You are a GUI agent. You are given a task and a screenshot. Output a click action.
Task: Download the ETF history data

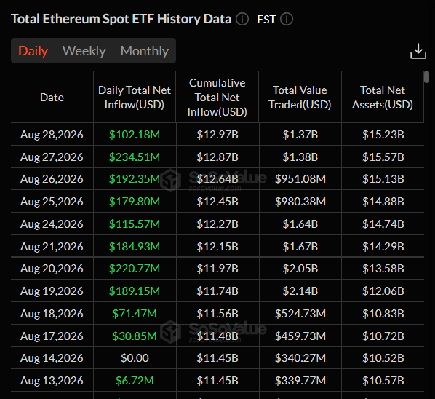pos(418,51)
